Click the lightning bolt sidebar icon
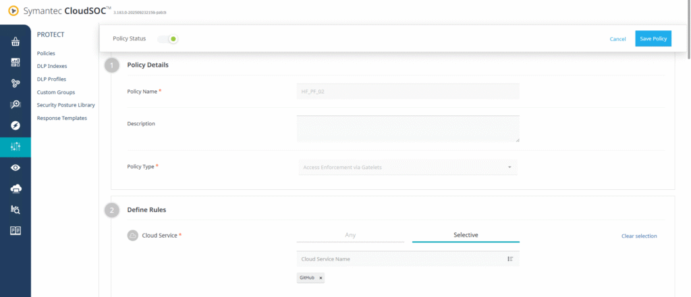 pyautogui.click(x=15, y=125)
